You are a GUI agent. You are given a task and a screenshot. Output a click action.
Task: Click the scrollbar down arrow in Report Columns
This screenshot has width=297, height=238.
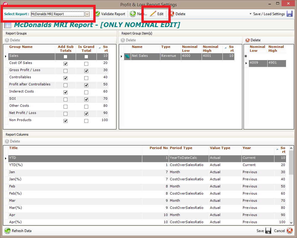[291, 223]
